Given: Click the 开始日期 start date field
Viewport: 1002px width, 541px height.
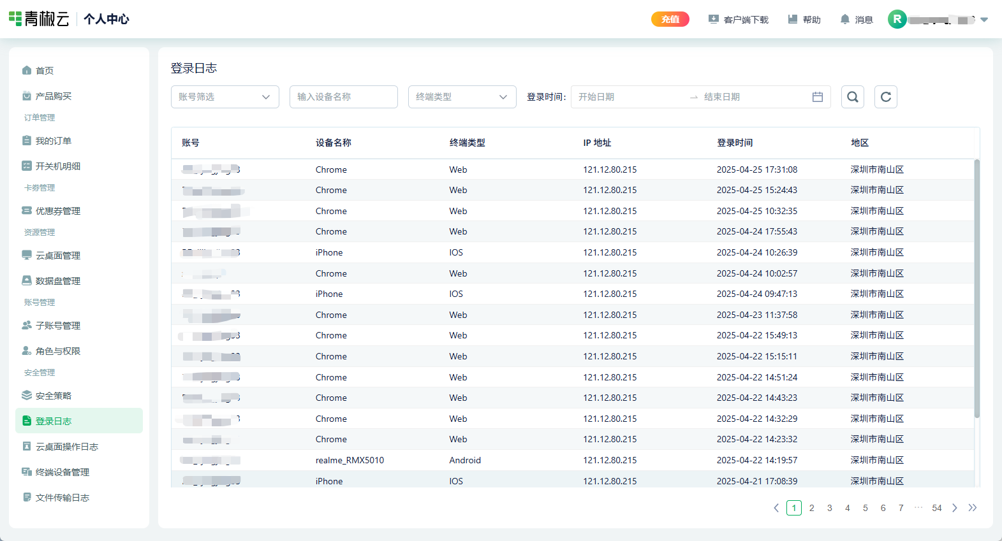Looking at the screenshot, I should tap(628, 97).
